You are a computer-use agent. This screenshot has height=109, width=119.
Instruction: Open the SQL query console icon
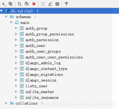57,4
